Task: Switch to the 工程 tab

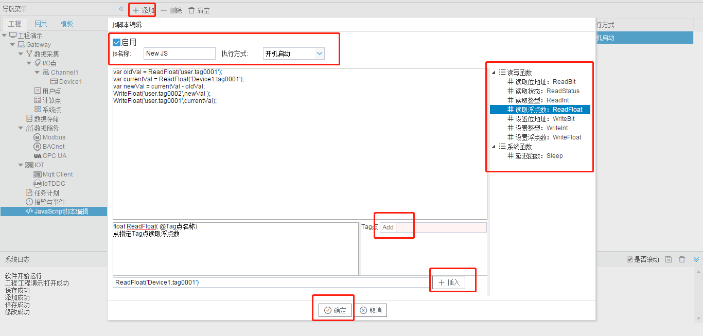Action: click(x=14, y=24)
